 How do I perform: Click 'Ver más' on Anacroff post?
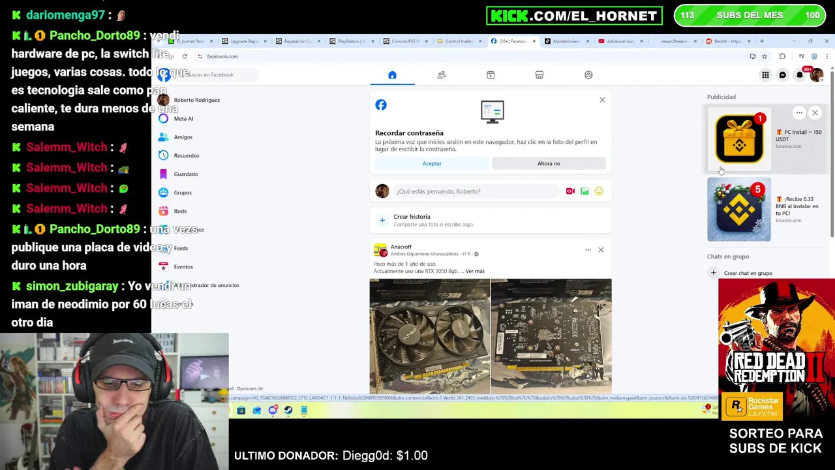475,271
